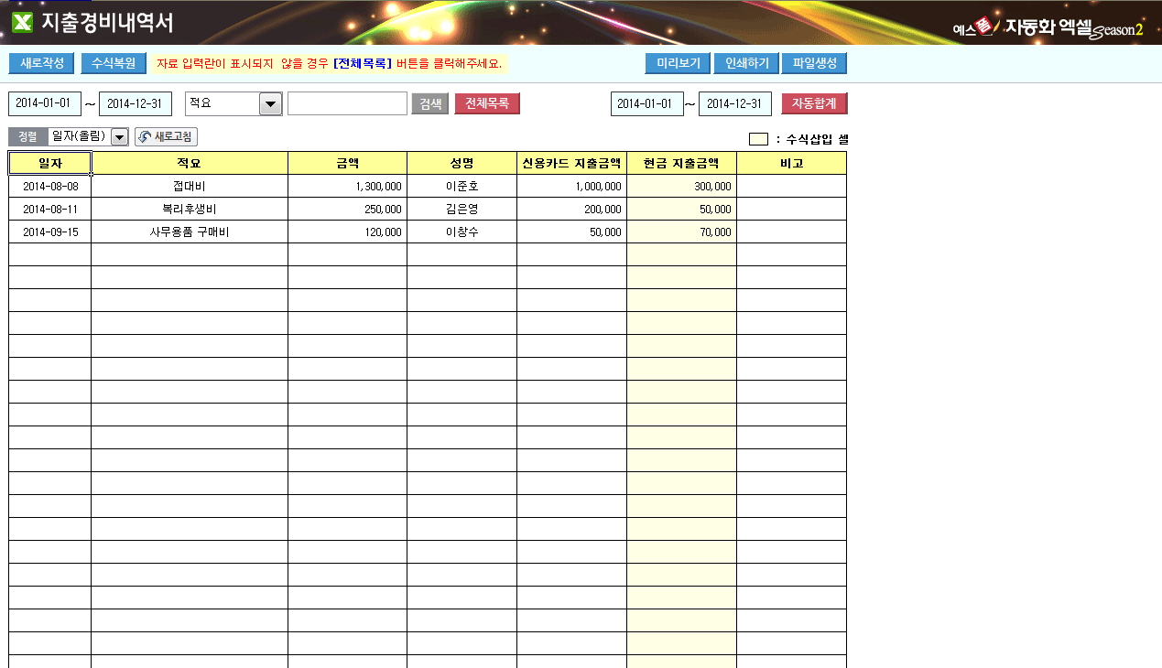This screenshot has height=668, width=1162.
Task: Click the cash cell in 김은영 row
Action: pyautogui.click(x=681, y=209)
